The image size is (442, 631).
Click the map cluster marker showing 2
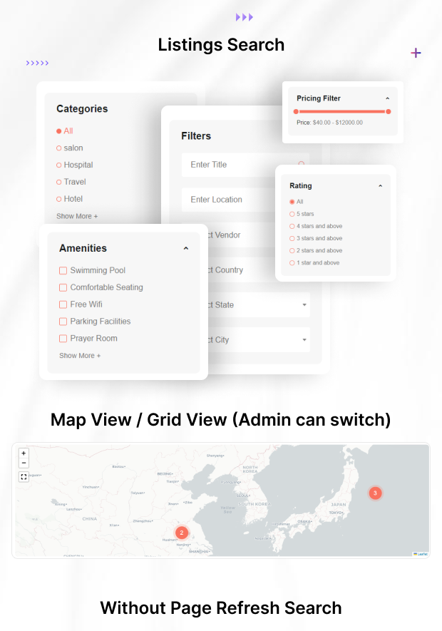point(181,533)
